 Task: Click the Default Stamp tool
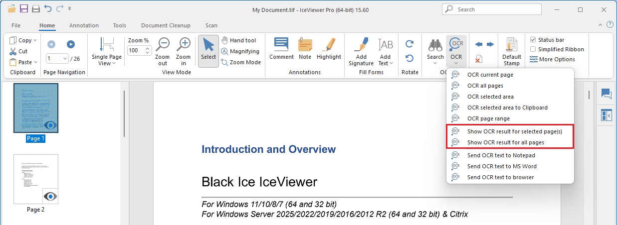[x=512, y=52]
